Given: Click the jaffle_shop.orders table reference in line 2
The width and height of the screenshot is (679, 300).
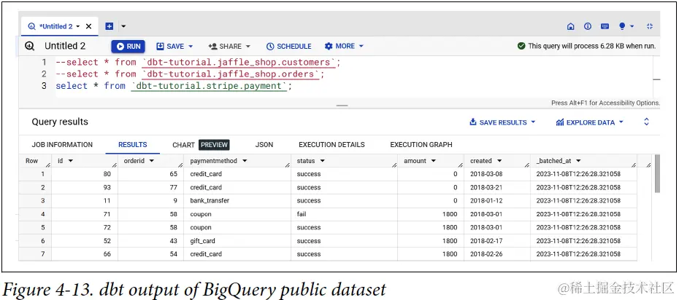Looking at the screenshot, I should tap(231, 74).
